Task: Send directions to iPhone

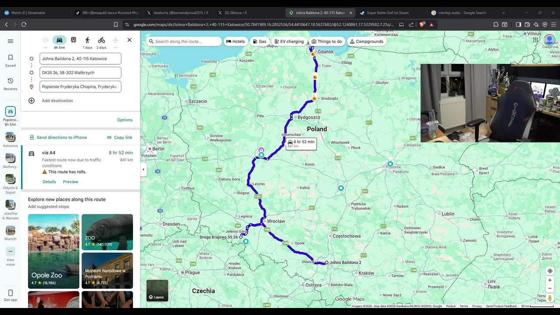Action: point(58,137)
